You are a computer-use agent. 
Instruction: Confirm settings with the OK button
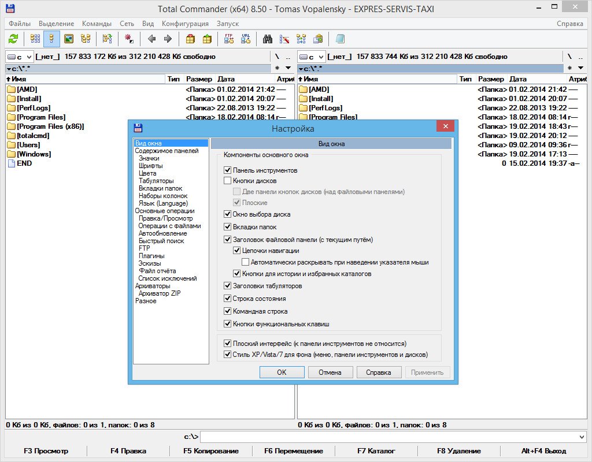click(282, 372)
